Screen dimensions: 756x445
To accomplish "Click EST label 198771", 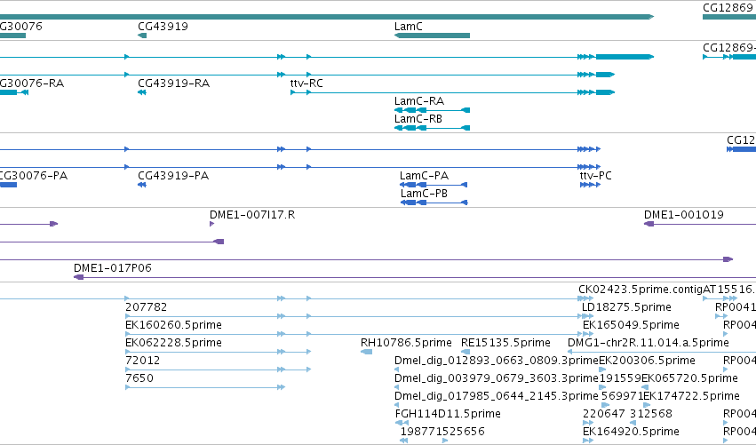I will pyautogui.click(x=422, y=432).
